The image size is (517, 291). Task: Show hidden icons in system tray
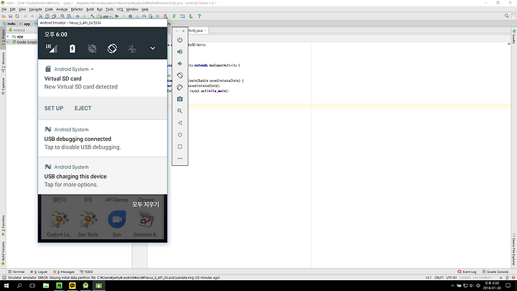[x=452, y=286]
